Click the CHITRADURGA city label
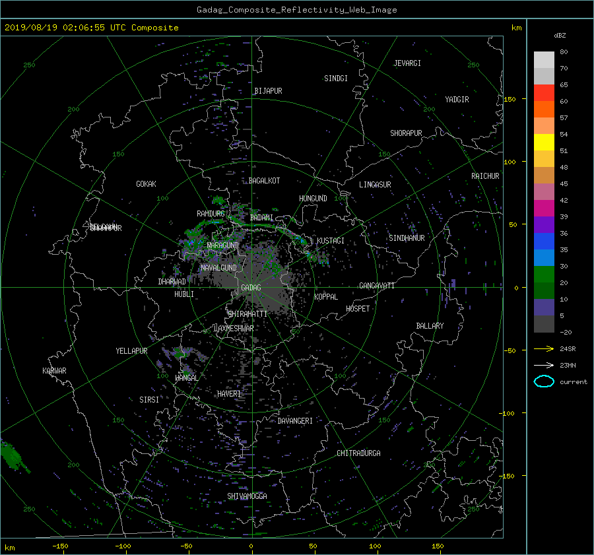The image size is (594, 555). (x=359, y=453)
